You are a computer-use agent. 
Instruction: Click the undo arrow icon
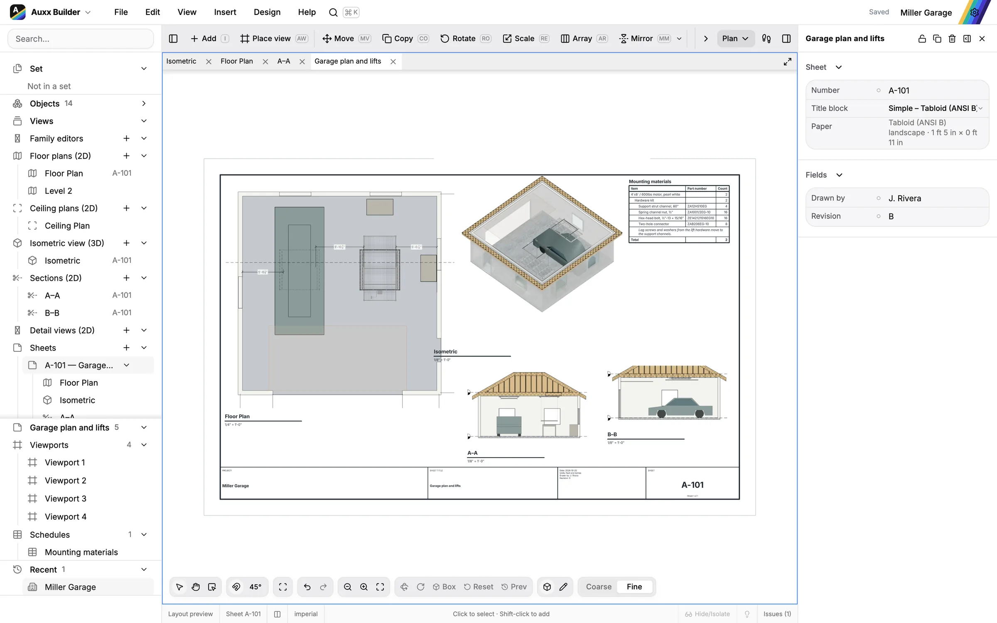(307, 587)
